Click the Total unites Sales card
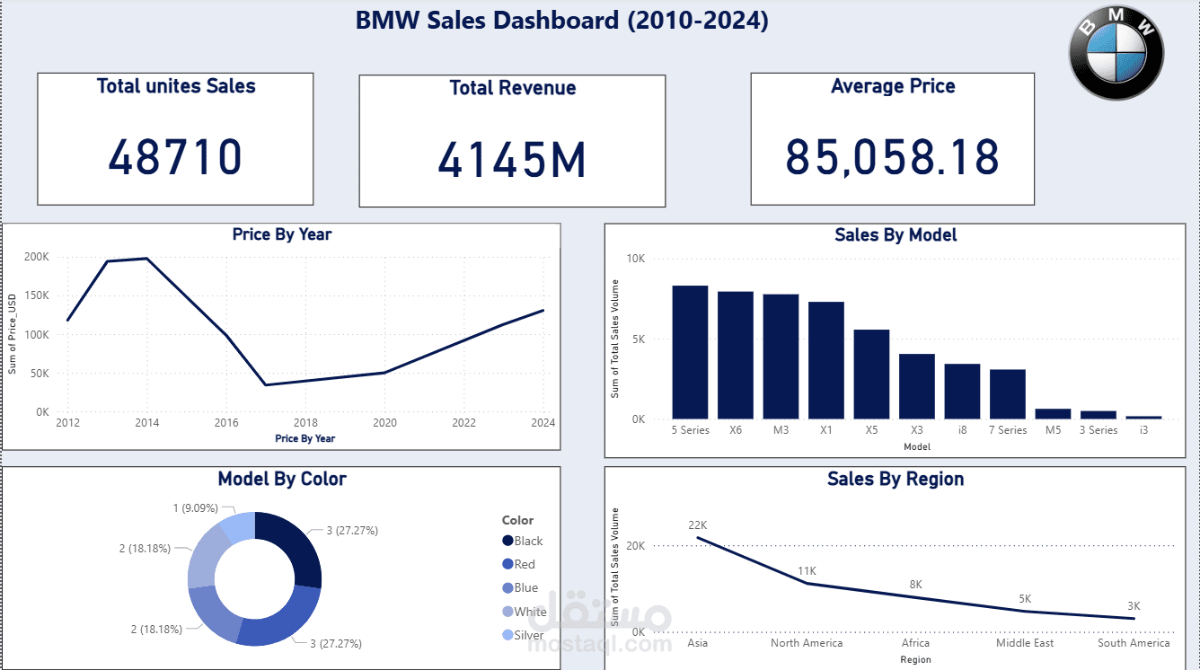 (x=175, y=138)
